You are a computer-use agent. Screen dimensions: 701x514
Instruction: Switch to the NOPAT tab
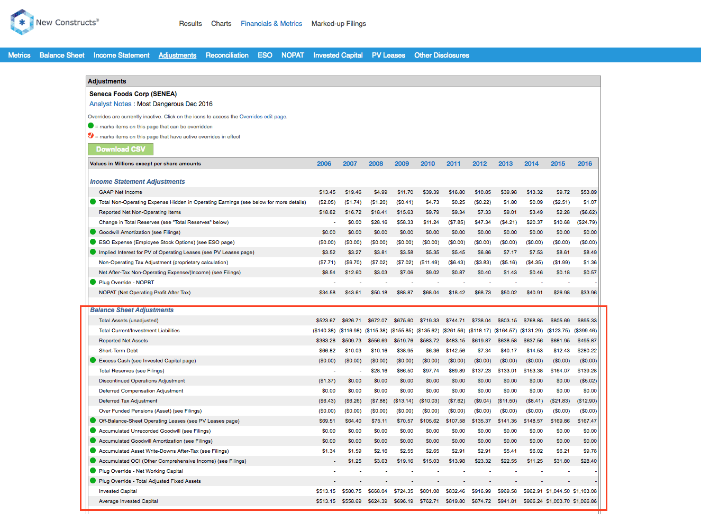[293, 55]
